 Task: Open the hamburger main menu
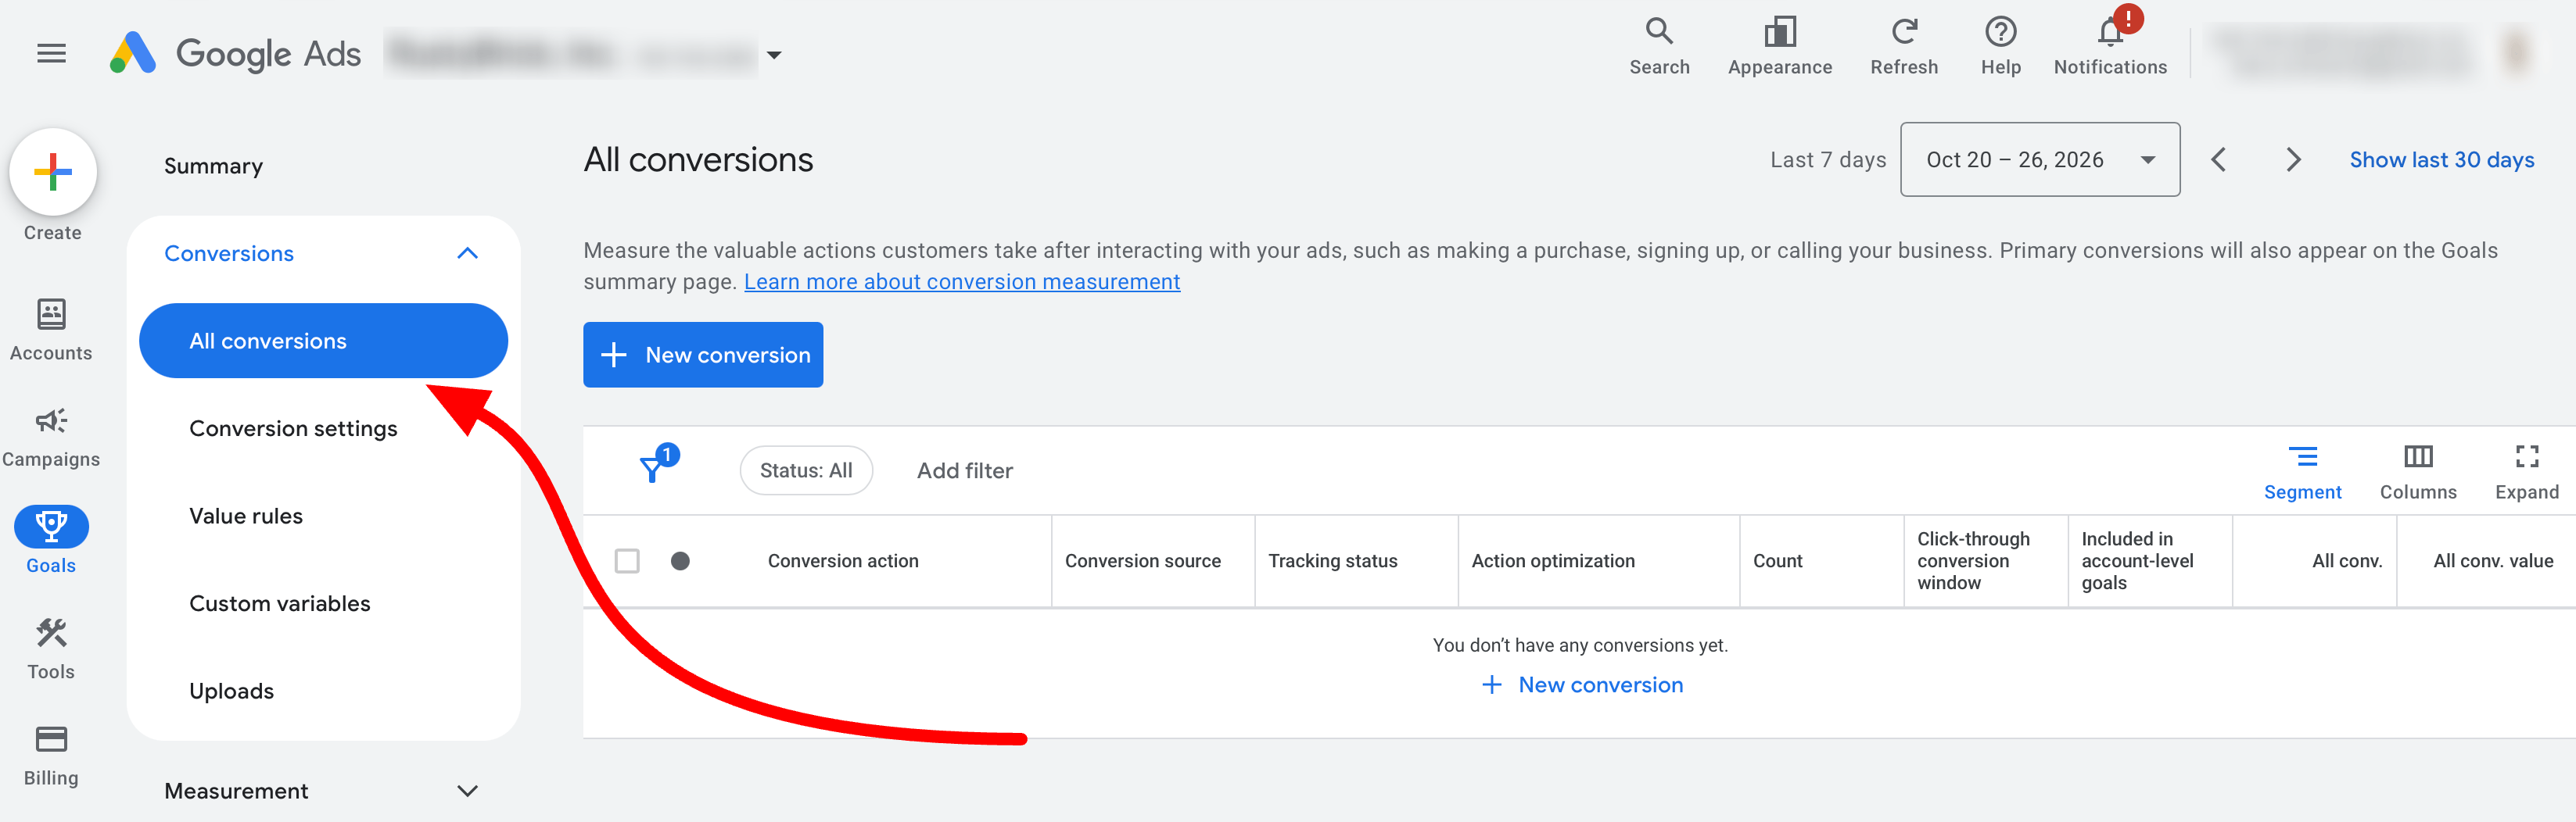click(x=51, y=53)
